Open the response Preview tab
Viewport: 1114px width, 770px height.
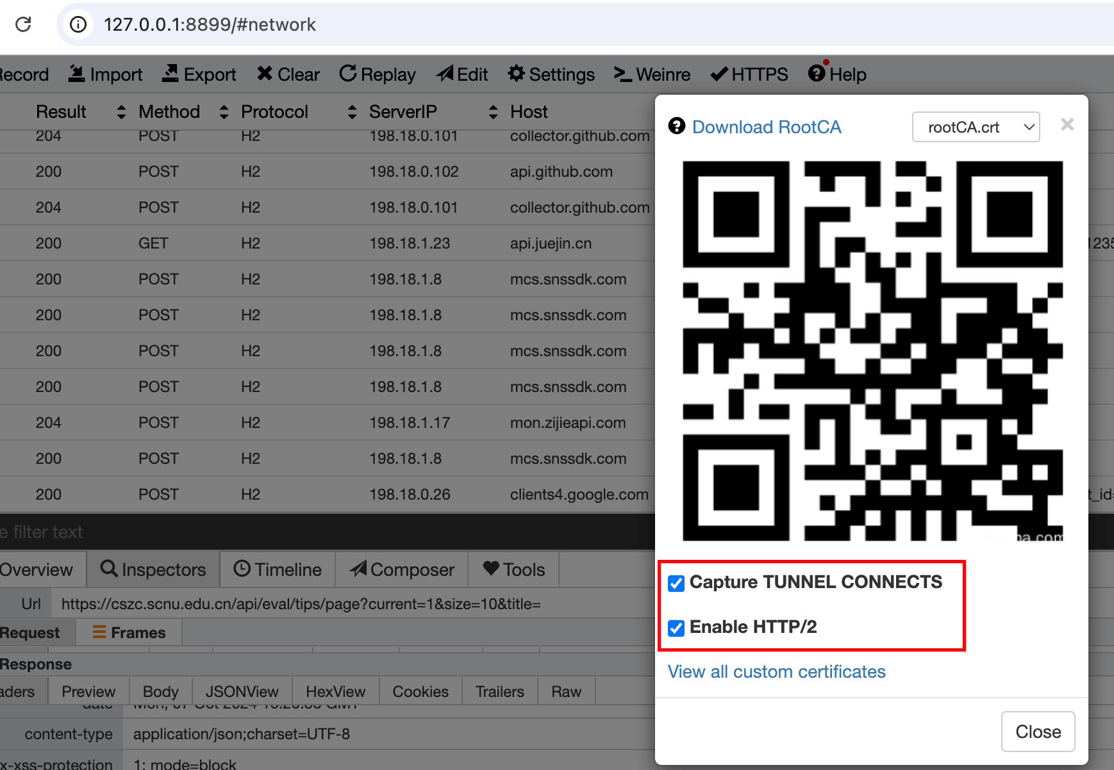pos(88,692)
